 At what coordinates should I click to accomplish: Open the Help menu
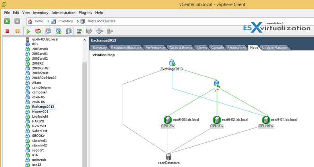(99, 13)
